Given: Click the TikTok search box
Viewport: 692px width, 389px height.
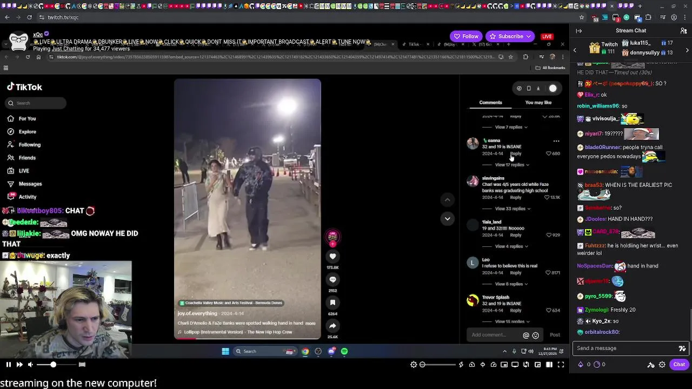Looking at the screenshot, I should pyautogui.click(x=37, y=103).
